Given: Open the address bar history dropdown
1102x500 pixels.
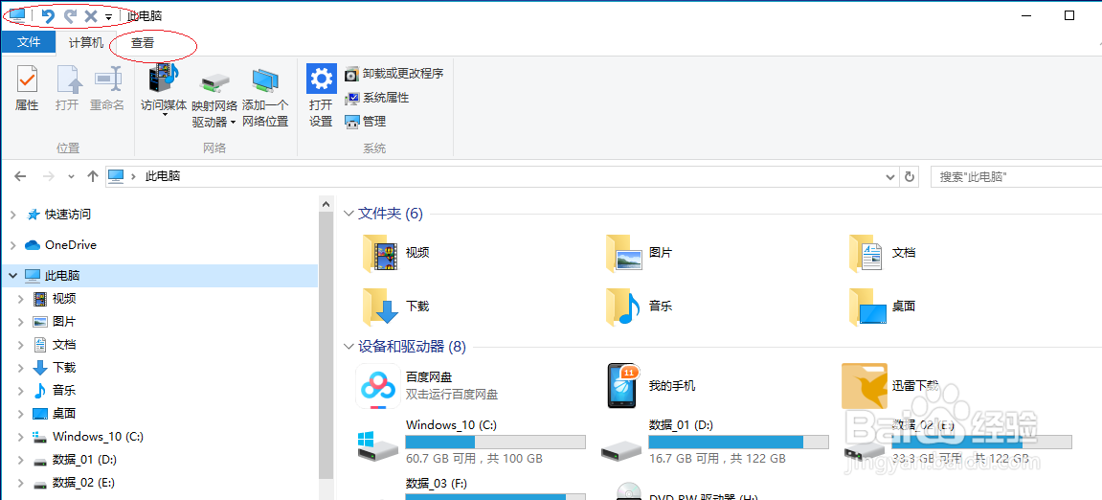Looking at the screenshot, I should 890,176.
